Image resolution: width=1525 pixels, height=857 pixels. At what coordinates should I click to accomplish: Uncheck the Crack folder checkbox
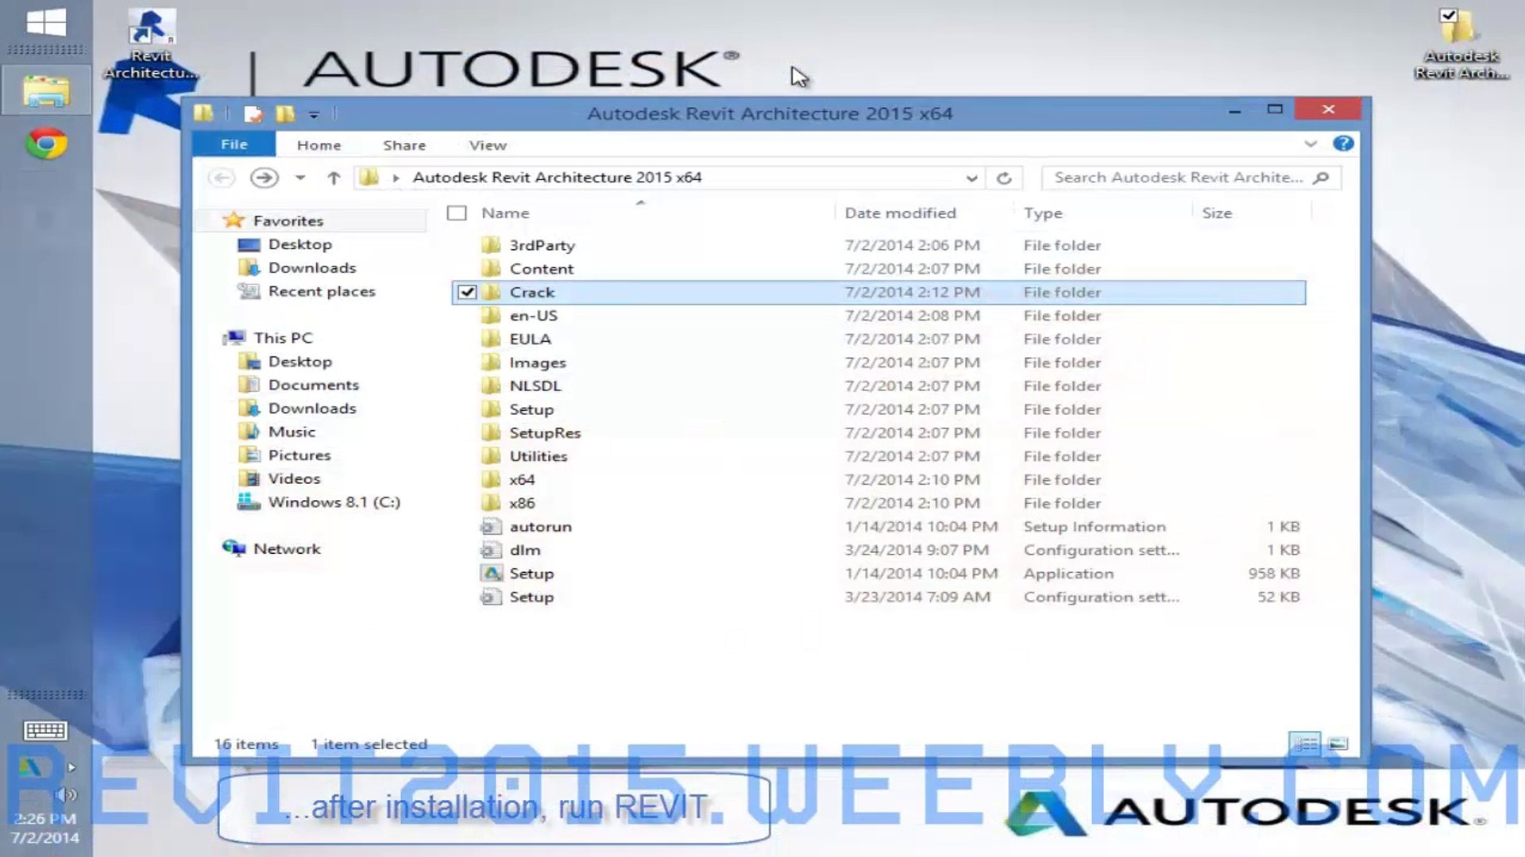pos(467,292)
